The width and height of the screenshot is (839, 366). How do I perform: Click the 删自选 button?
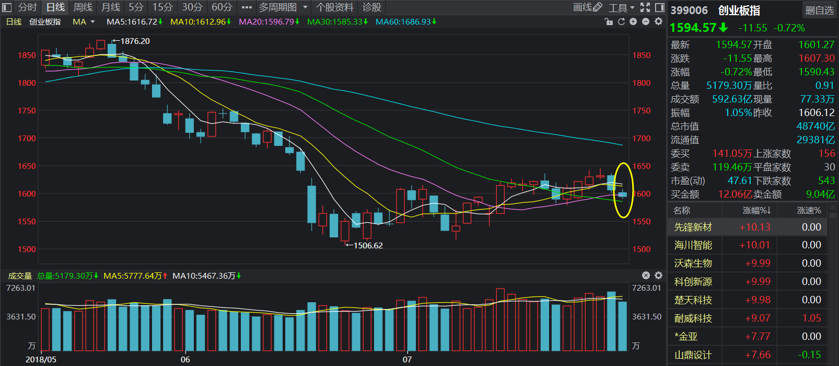coord(819,10)
